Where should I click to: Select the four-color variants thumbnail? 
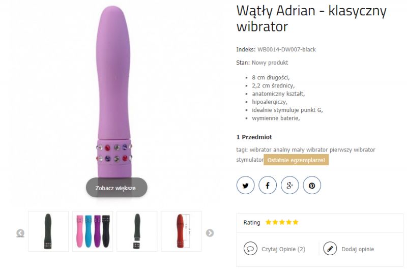[93, 231]
